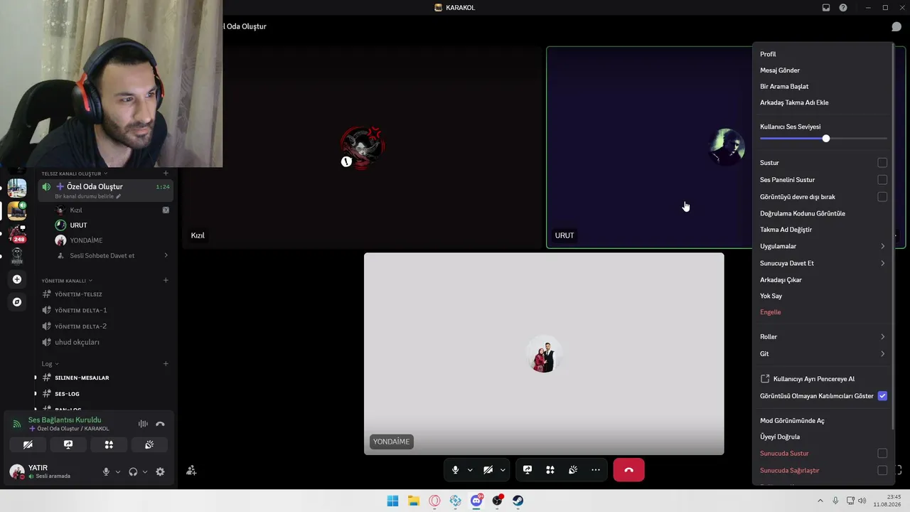910x512 pixels.
Task: Collapse the TELSİZ KANALI OLUŞTUR category
Action: (x=75, y=174)
